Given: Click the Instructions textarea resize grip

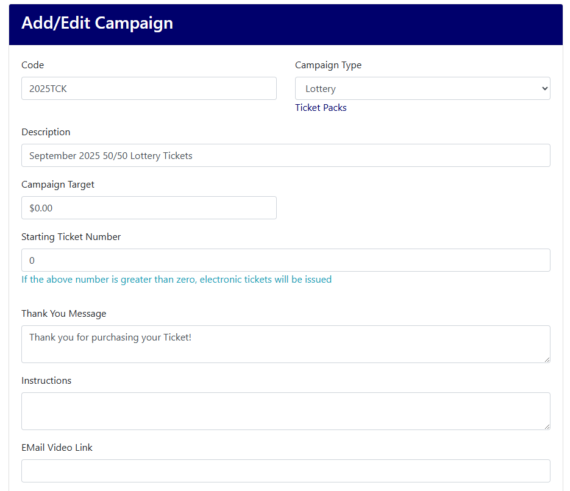Looking at the screenshot, I should (547, 426).
